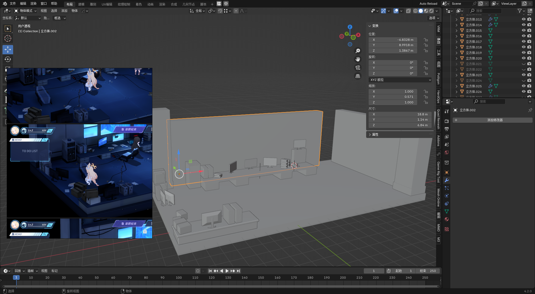Switch to perspective/orthographic grid icon
This screenshot has height=294, width=535.
[358, 76]
